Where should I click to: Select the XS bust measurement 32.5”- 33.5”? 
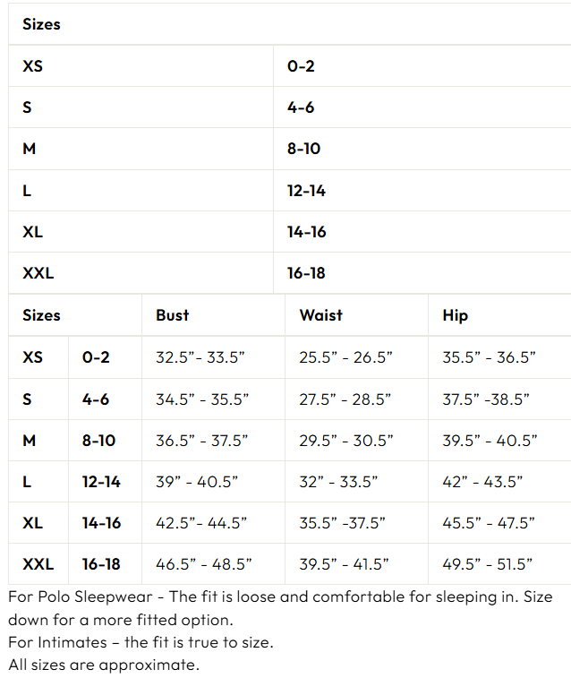pos(200,357)
